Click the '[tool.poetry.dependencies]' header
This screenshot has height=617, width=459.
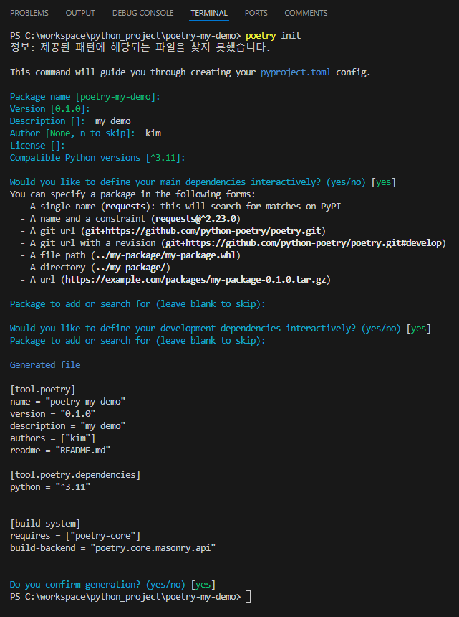pyautogui.click(x=75, y=475)
